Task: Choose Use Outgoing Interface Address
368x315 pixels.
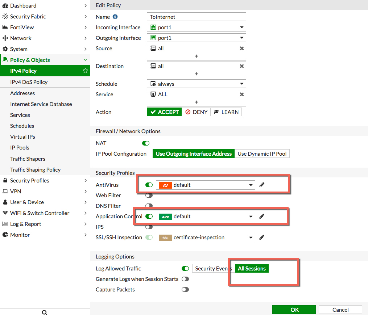Action: pyautogui.click(x=194, y=154)
